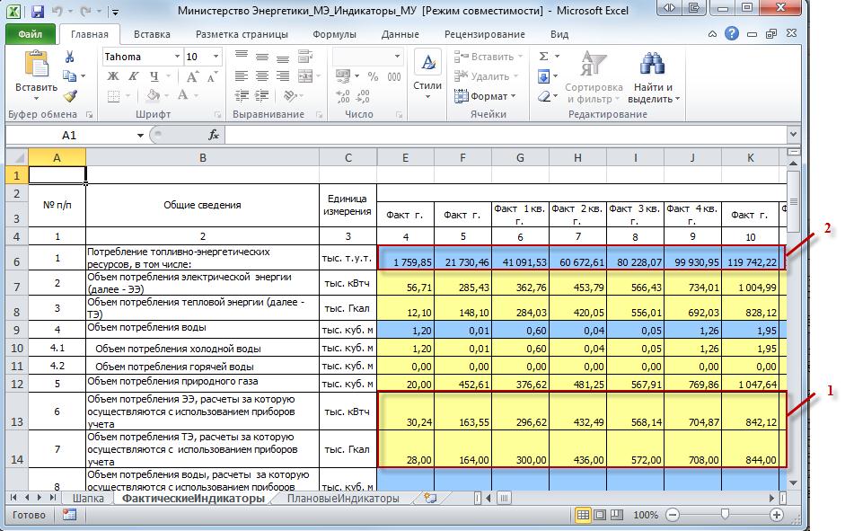Click the increase indent icon
This screenshot has width=845, height=531.
point(262,96)
